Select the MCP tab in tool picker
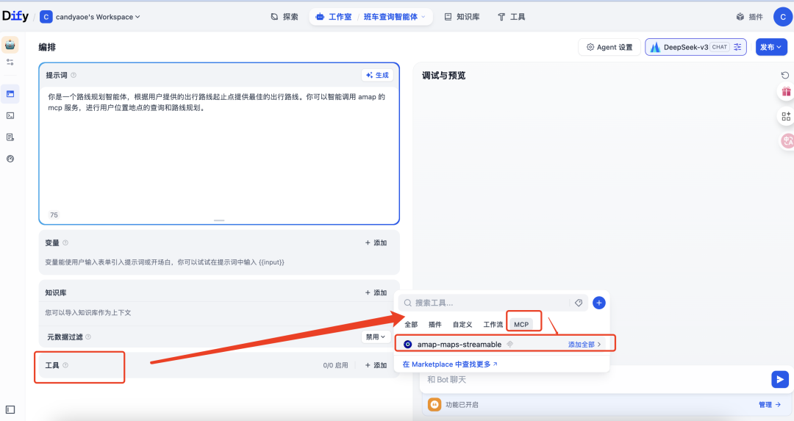Image resolution: width=794 pixels, height=421 pixels. point(521,324)
